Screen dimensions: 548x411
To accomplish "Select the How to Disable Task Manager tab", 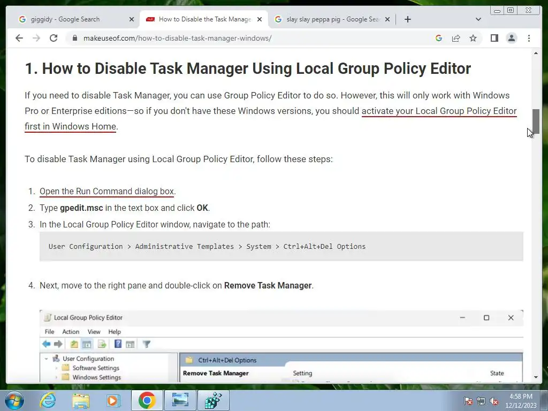I will 204,19.
